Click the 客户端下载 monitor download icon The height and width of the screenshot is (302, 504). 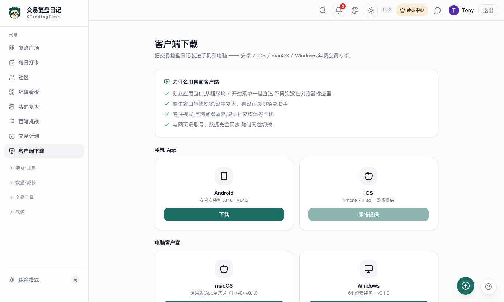click(x=12, y=151)
